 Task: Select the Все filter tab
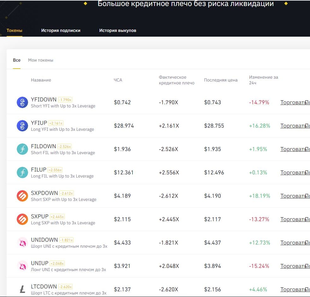click(17, 60)
